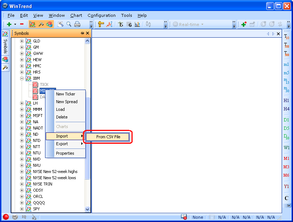Select the H1 hourly timeframe
293x222 pixels.
286,100
